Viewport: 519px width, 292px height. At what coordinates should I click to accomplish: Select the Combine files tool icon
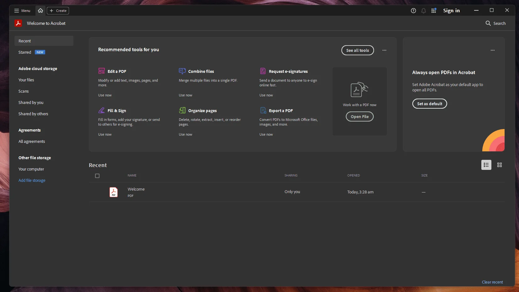182,71
